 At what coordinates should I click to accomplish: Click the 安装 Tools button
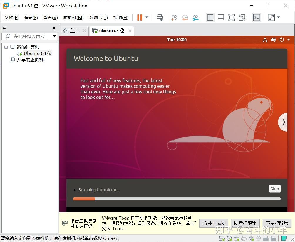(x=214, y=223)
